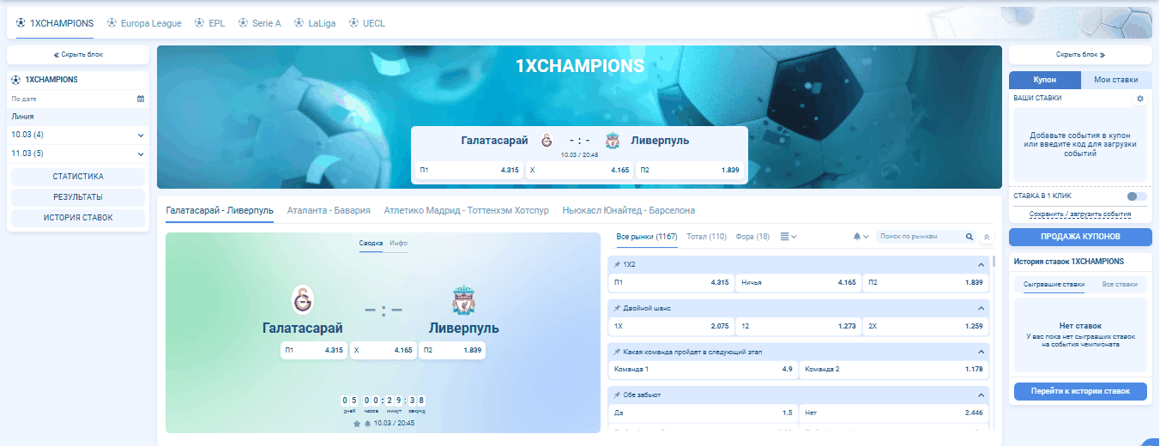The width and height of the screenshot is (1160, 446).
Task: Open the LaLiga tab
Action: (x=316, y=23)
